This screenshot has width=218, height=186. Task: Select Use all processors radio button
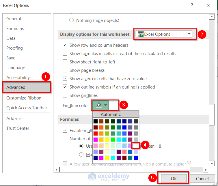coord(81,146)
